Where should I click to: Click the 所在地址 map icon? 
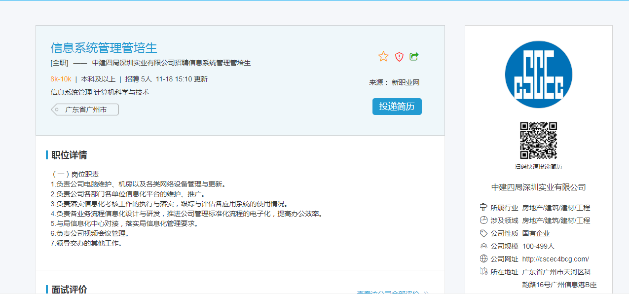click(483, 271)
